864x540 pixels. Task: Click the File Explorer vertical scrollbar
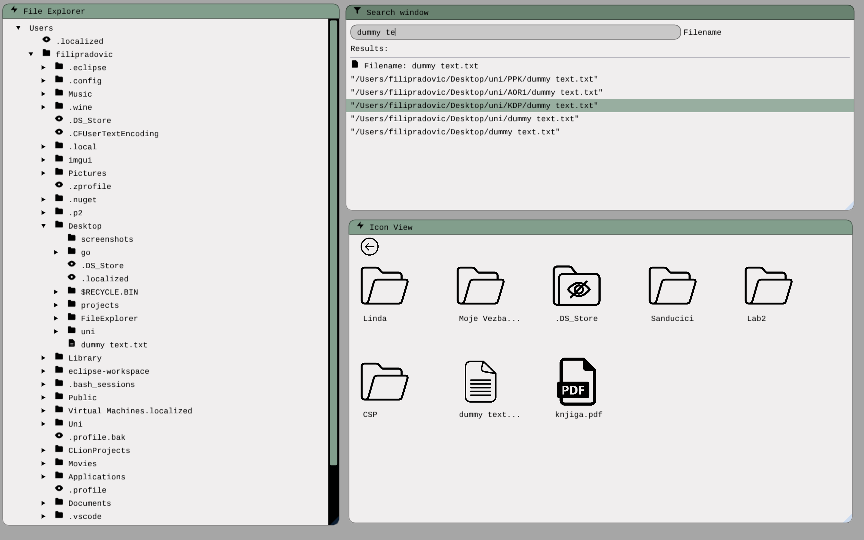[334, 243]
